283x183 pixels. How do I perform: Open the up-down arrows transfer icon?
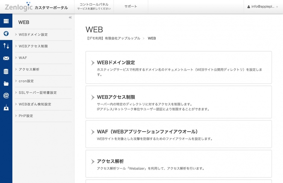click(x=6, y=46)
